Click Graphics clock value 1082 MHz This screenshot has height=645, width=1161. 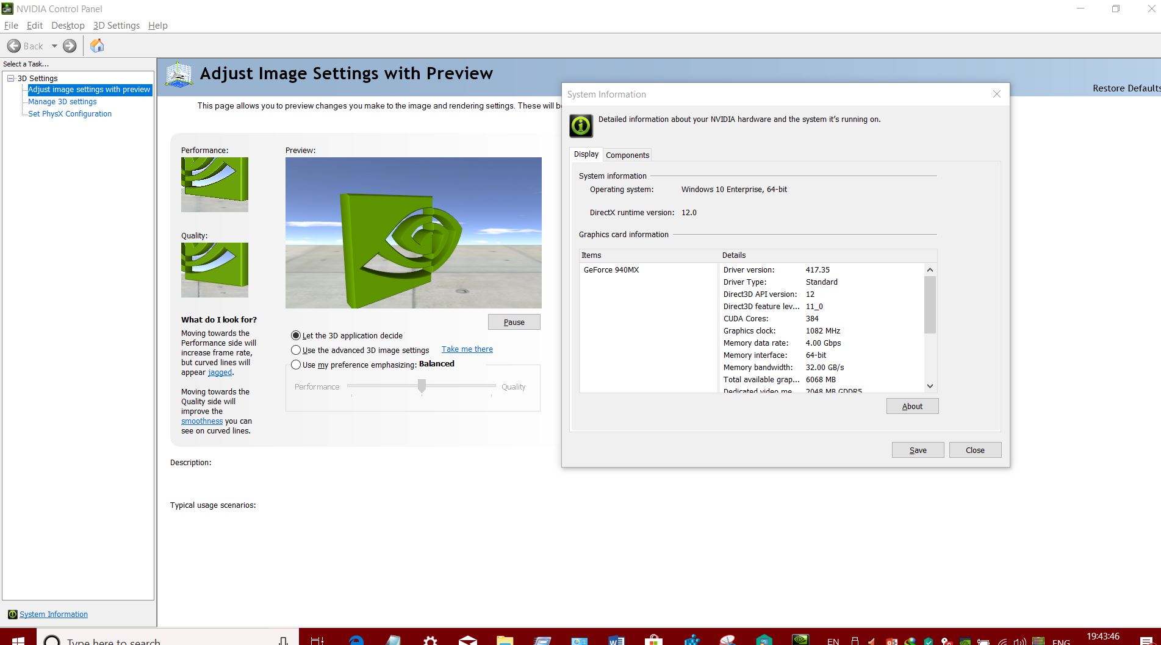point(823,330)
